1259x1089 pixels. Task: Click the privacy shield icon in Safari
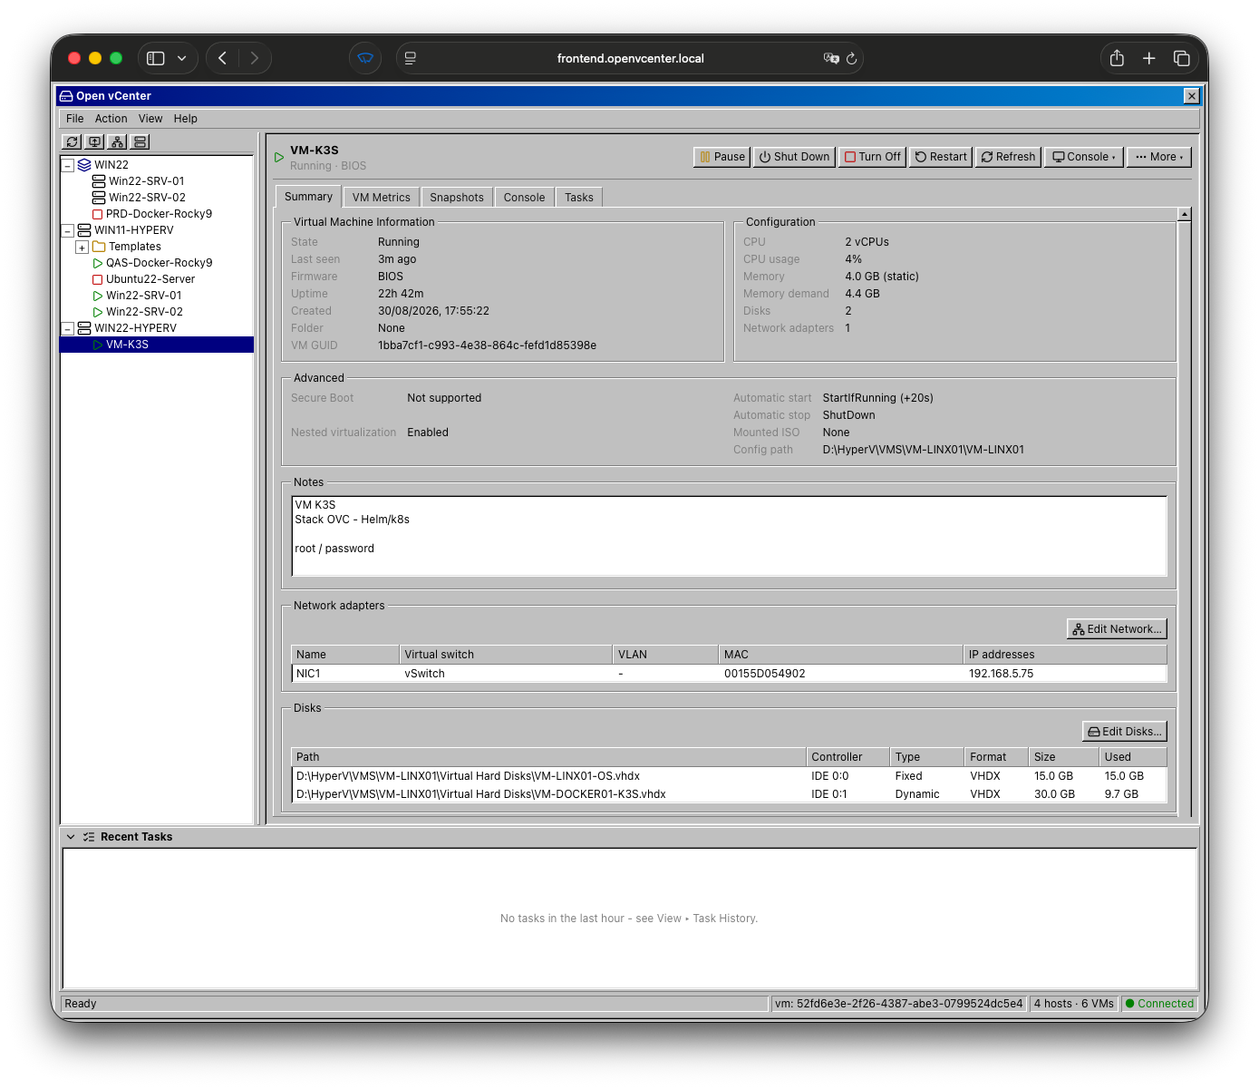click(365, 58)
